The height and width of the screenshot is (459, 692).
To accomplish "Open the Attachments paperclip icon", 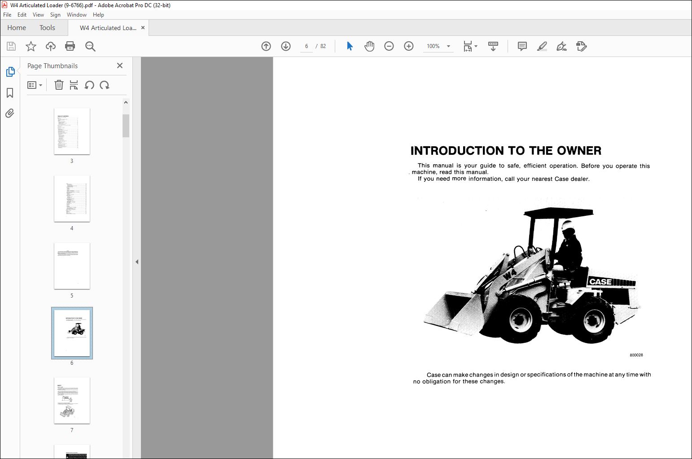I will 10,113.
